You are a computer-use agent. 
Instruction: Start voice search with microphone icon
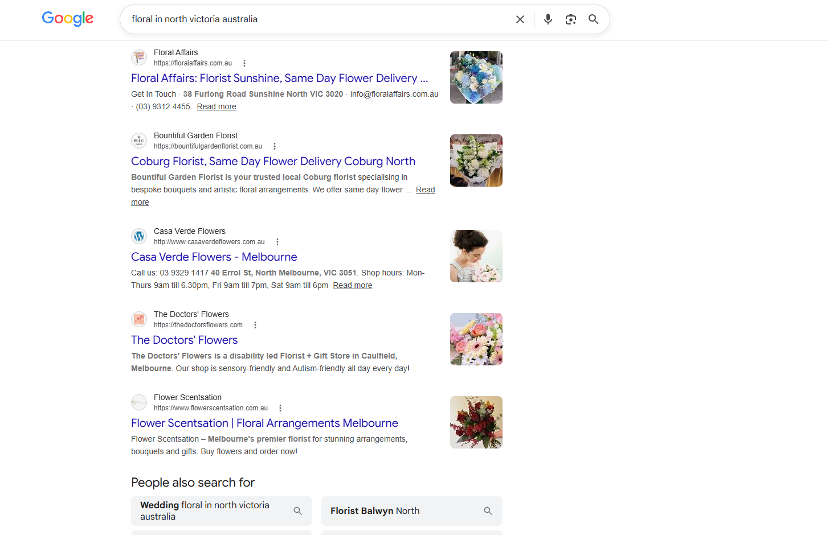pyautogui.click(x=548, y=19)
